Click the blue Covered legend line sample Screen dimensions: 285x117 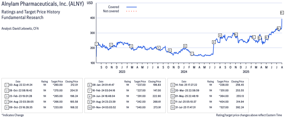click(131, 7)
